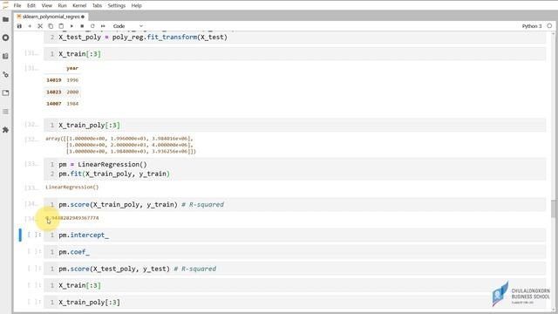
Task: Open the Kernel menu
Action: 79,5
